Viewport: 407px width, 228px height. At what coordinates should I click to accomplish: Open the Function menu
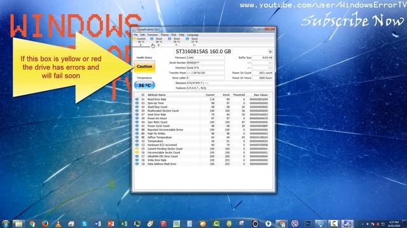coord(153,35)
